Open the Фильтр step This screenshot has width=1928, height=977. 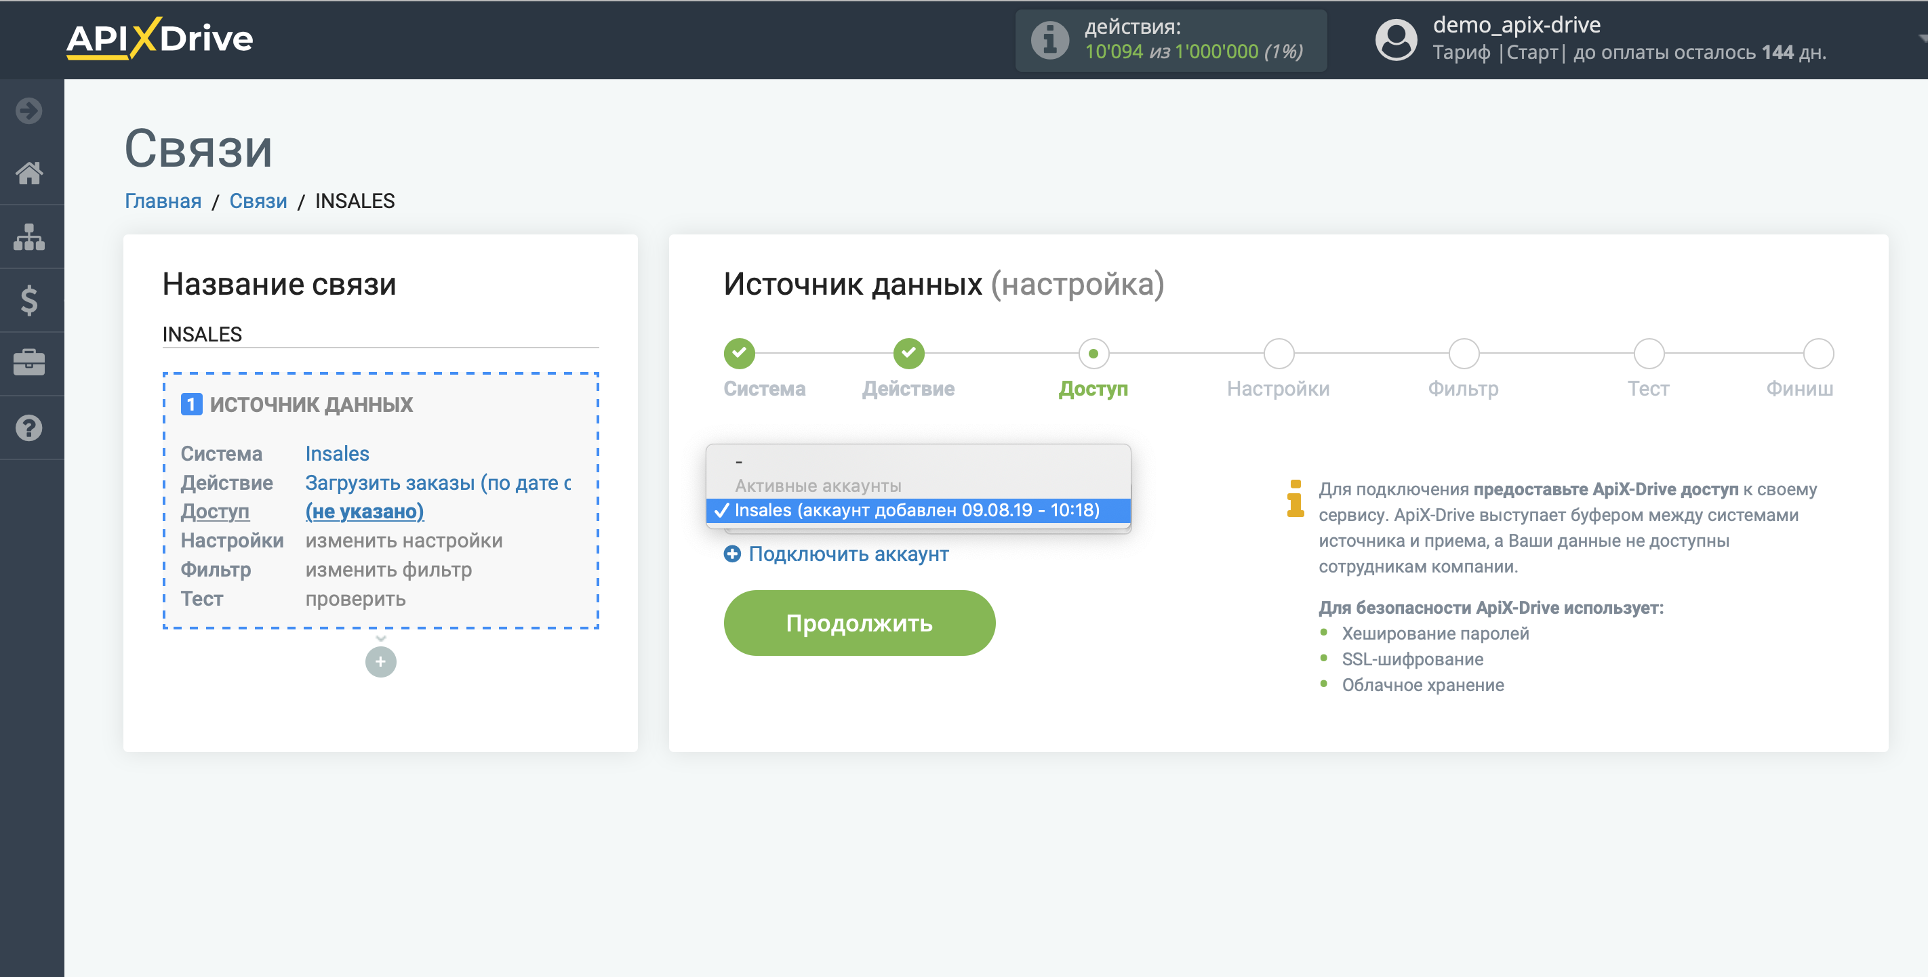(1463, 354)
